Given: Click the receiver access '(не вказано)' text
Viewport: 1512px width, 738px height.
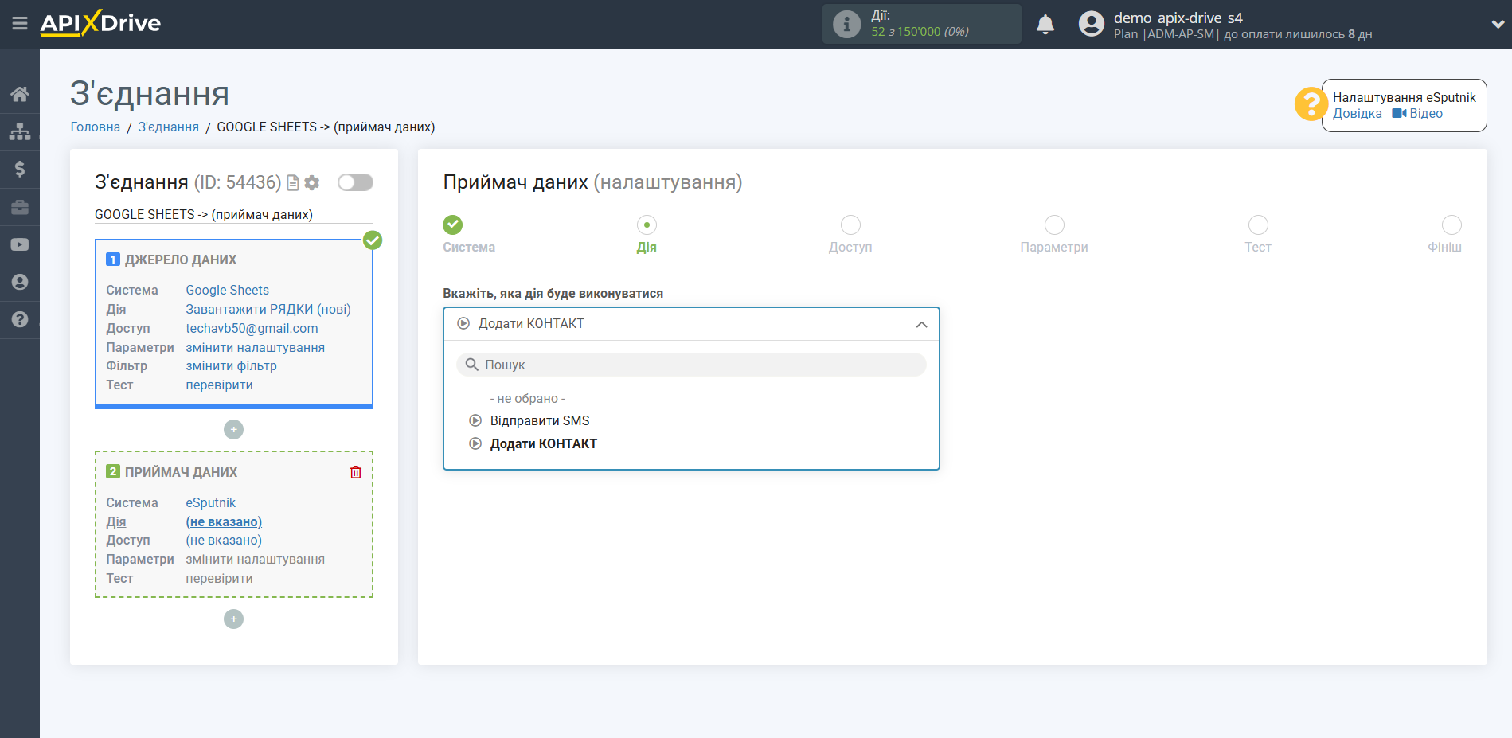Looking at the screenshot, I should tap(224, 541).
